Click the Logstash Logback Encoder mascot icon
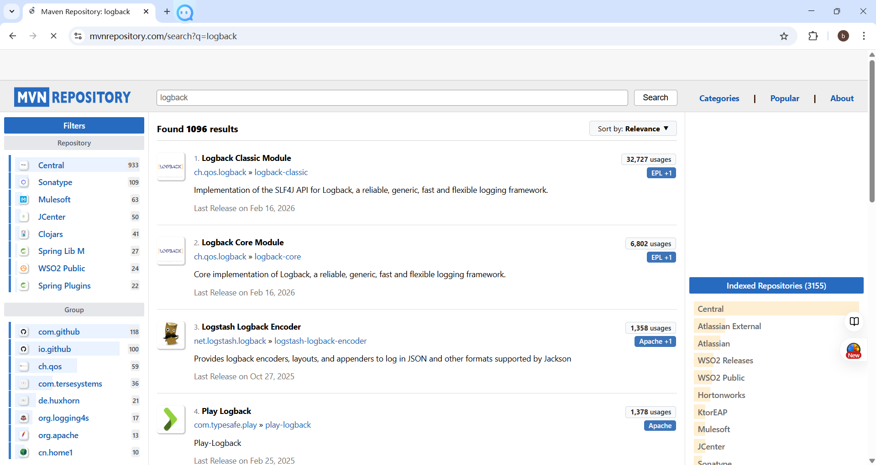 (x=171, y=335)
